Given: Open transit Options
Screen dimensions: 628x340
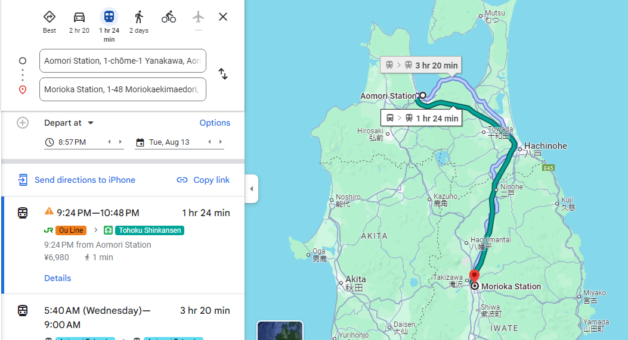Looking at the screenshot, I should (x=215, y=123).
